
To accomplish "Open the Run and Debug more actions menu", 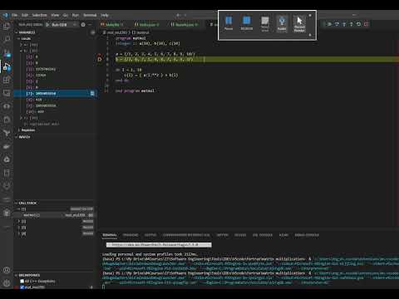I will [x=90, y=25].
